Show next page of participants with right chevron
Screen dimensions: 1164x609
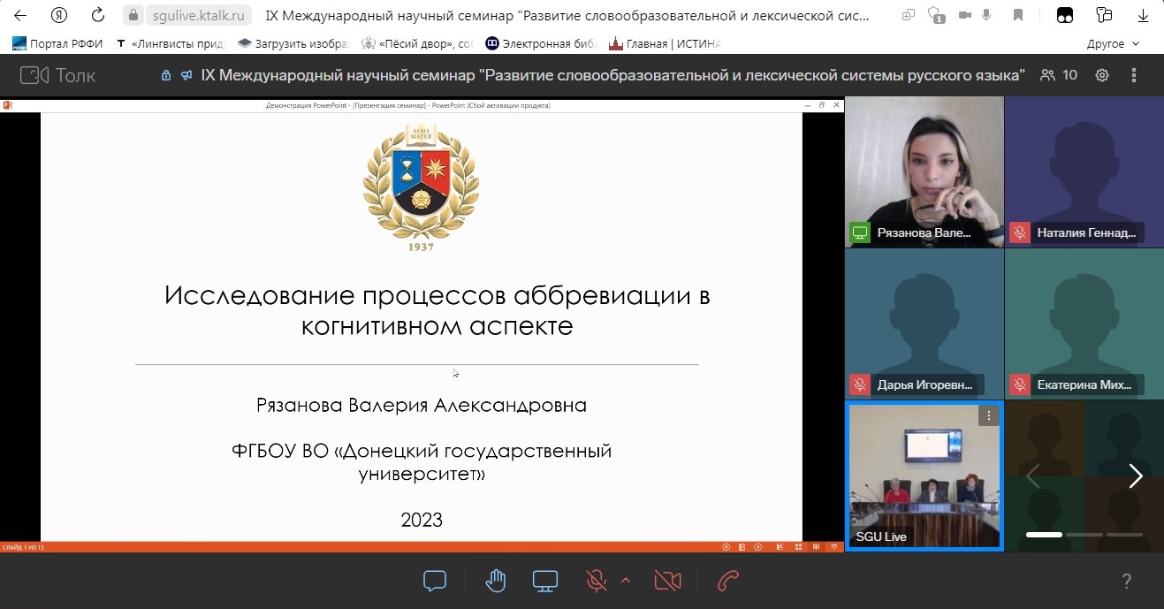(x=1136, y=476)
